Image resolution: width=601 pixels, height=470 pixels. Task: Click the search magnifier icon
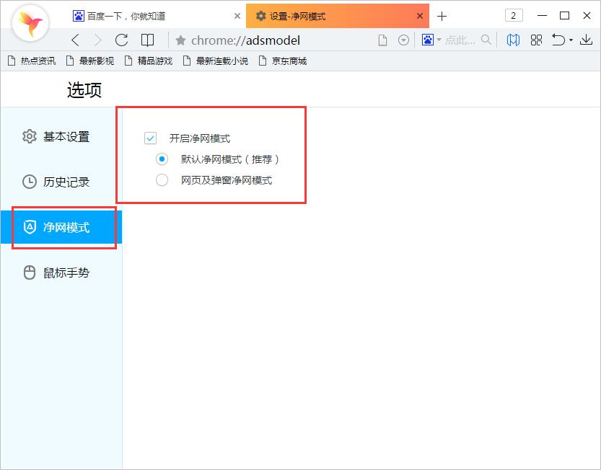point(486,40)
